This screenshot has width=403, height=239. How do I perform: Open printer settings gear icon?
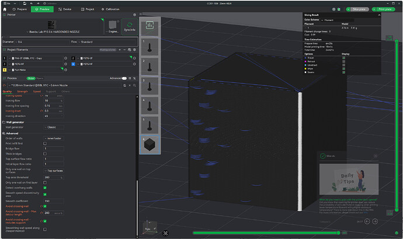[134, 15]
